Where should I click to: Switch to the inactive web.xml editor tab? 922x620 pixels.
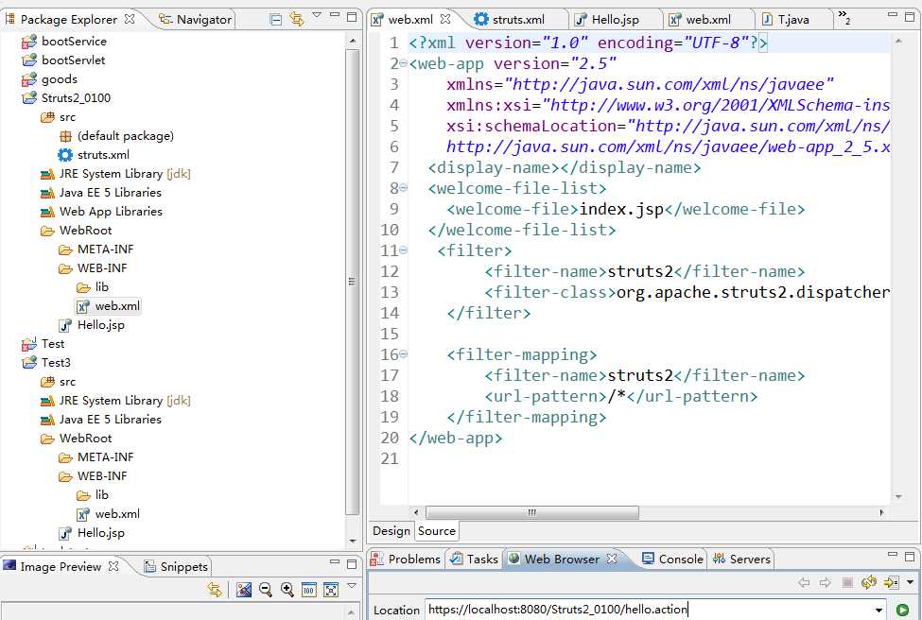tap(700, 20)
